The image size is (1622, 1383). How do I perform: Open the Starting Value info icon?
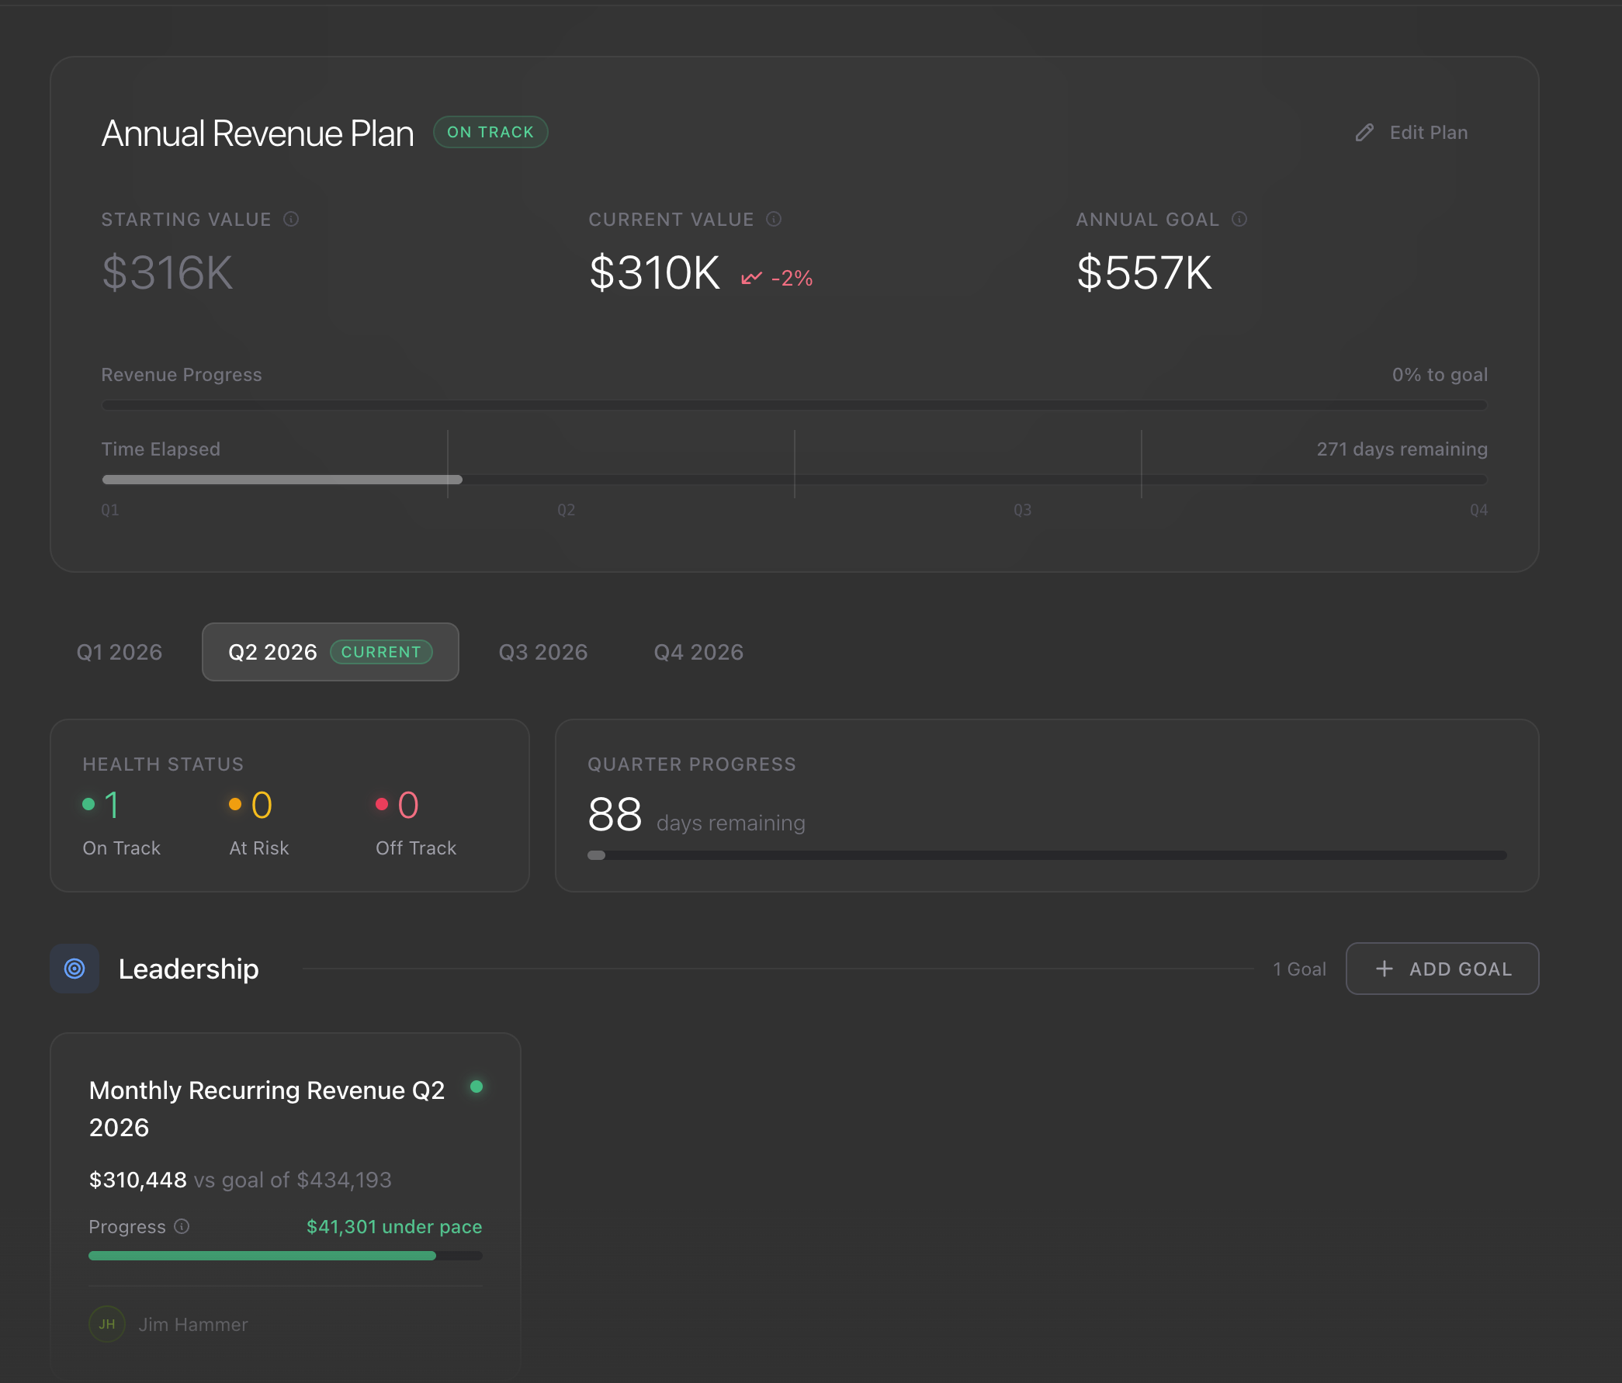tap(291, 219)
